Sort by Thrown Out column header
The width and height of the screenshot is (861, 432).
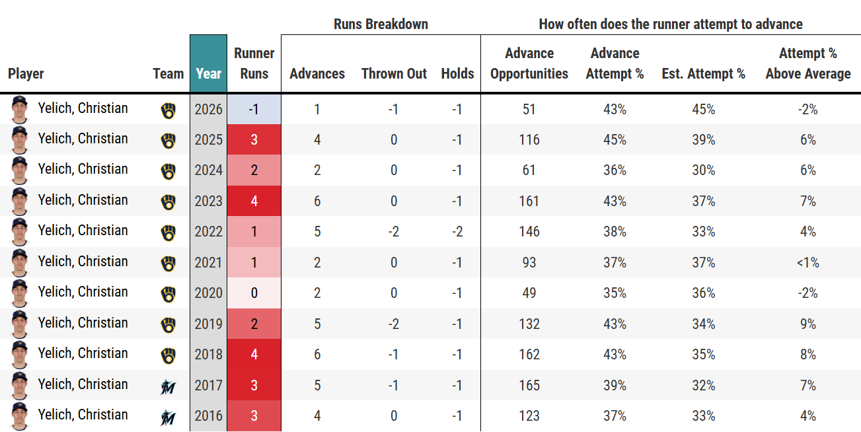click(394, 73)
